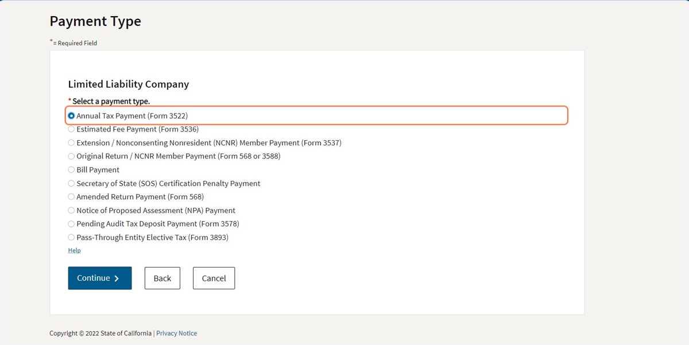Click the Continue button
Screen dimensions: 689x345
click(100, 278)
